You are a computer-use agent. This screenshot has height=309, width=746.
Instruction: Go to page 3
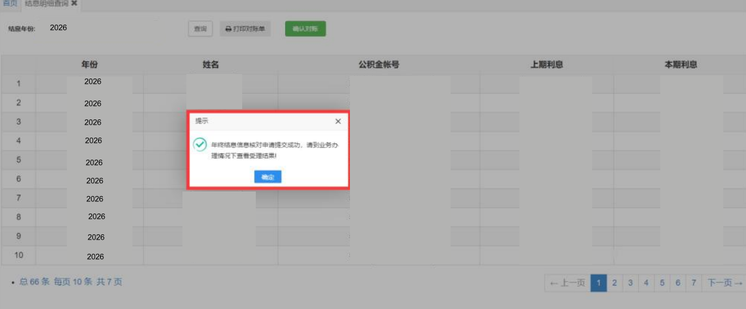pos(630,283)
